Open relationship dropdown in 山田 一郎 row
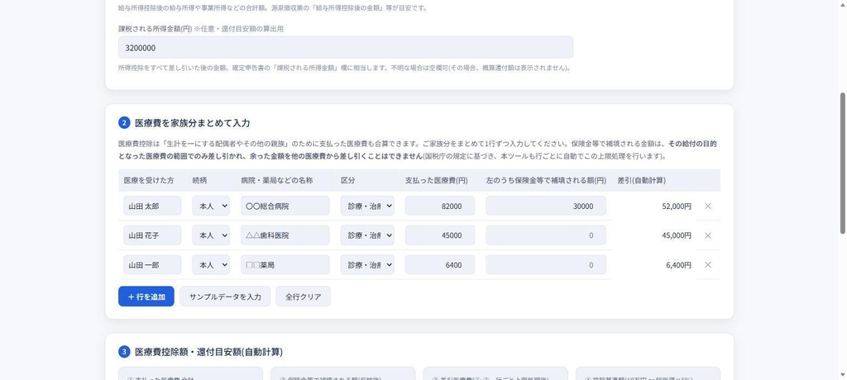This screenshot has width=847, height=380. tap(211, 265)
